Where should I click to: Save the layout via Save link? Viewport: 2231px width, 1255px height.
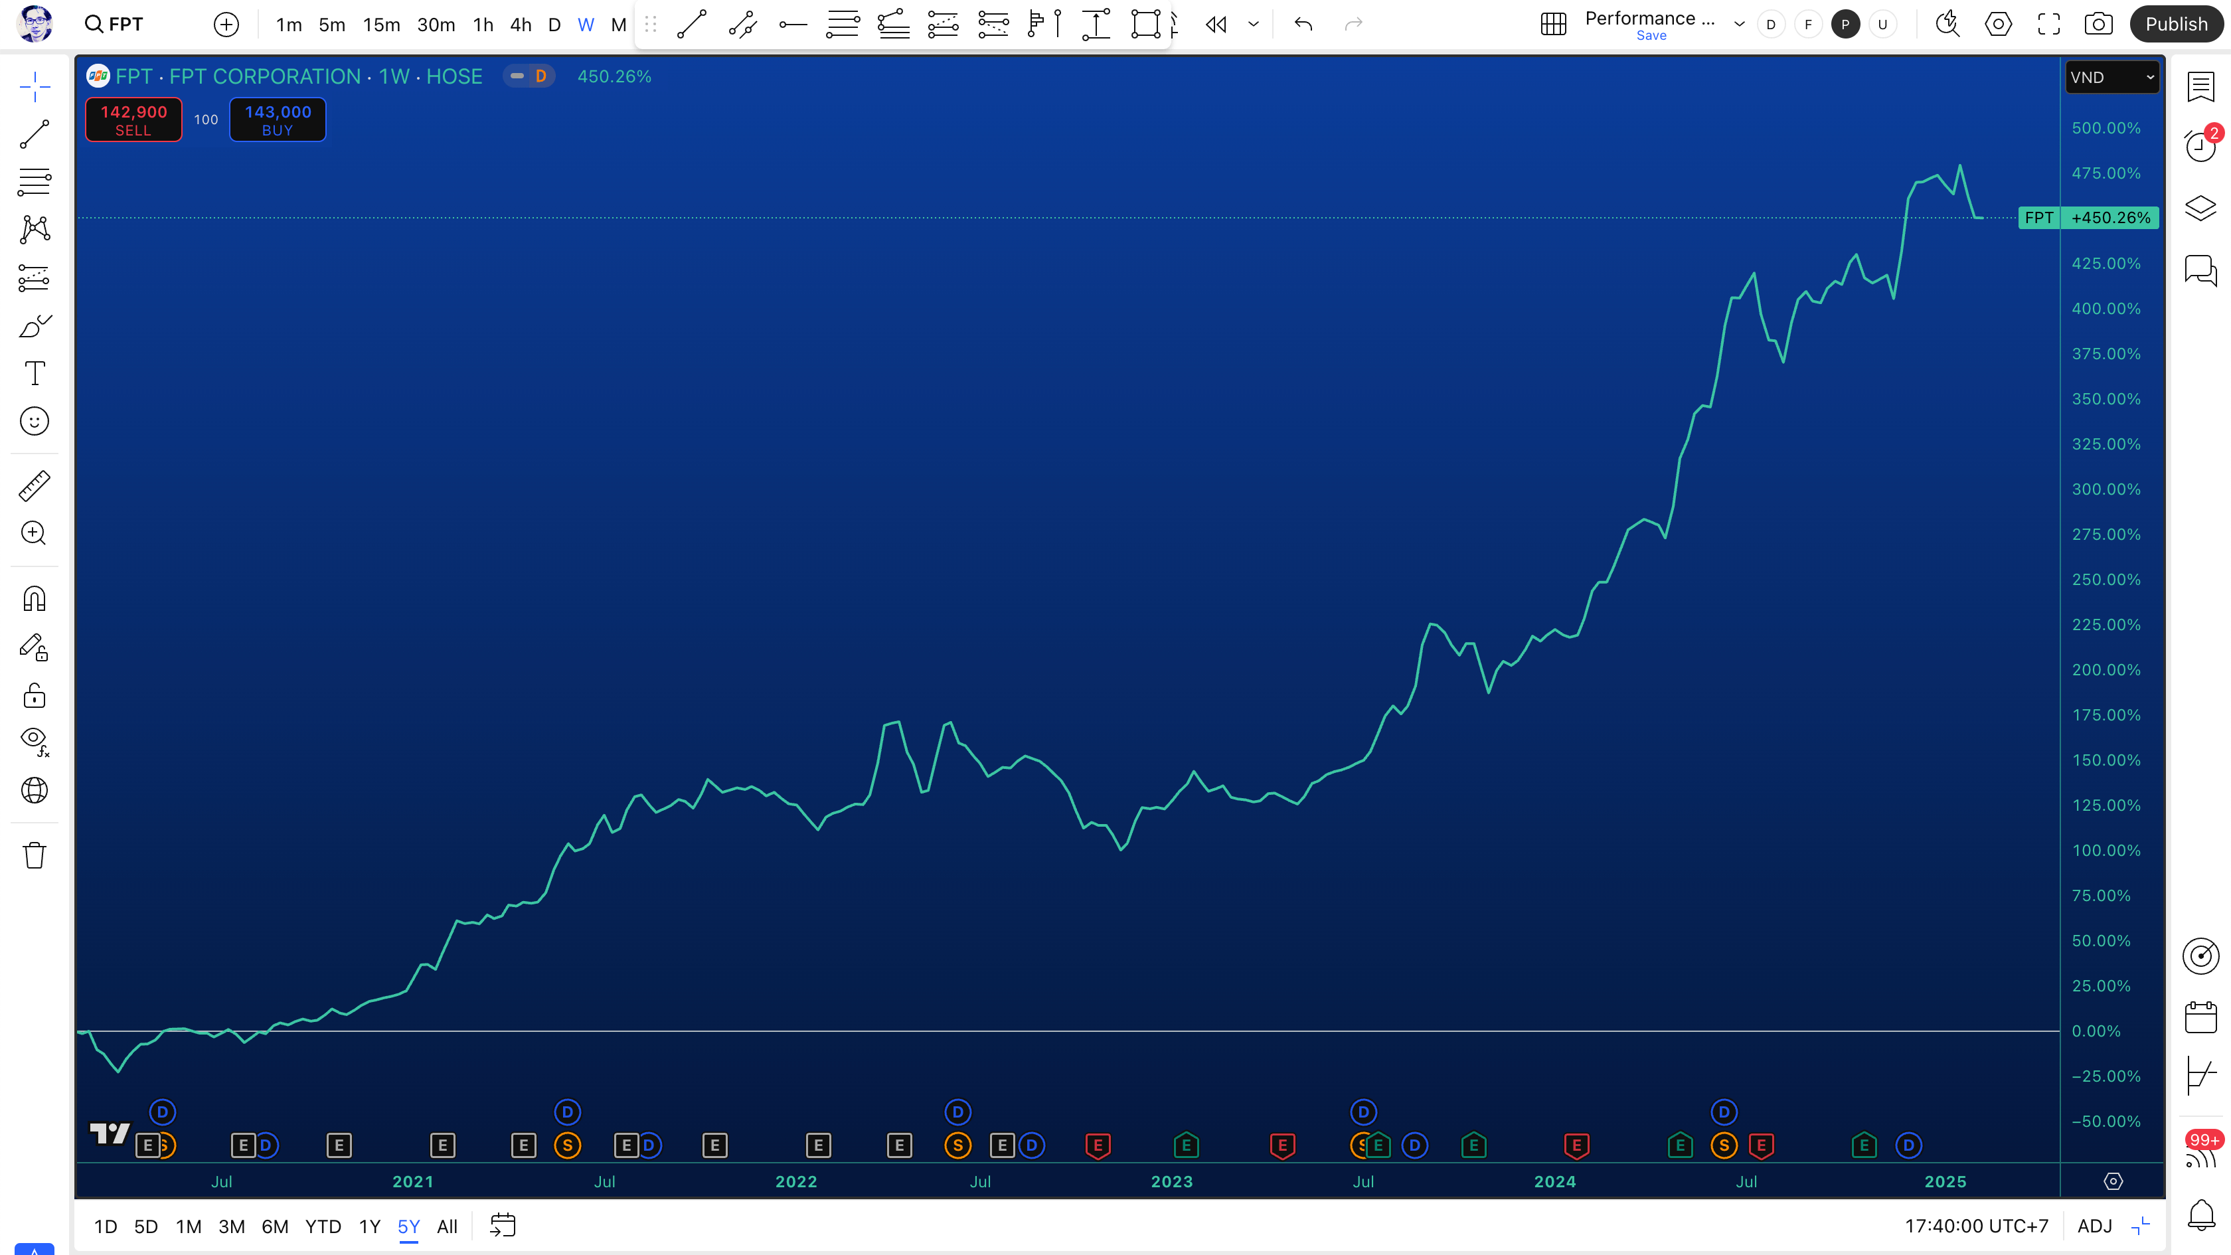point(1651,35)
